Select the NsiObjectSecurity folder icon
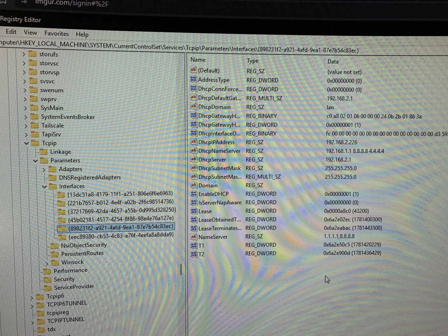 point(55,245)
